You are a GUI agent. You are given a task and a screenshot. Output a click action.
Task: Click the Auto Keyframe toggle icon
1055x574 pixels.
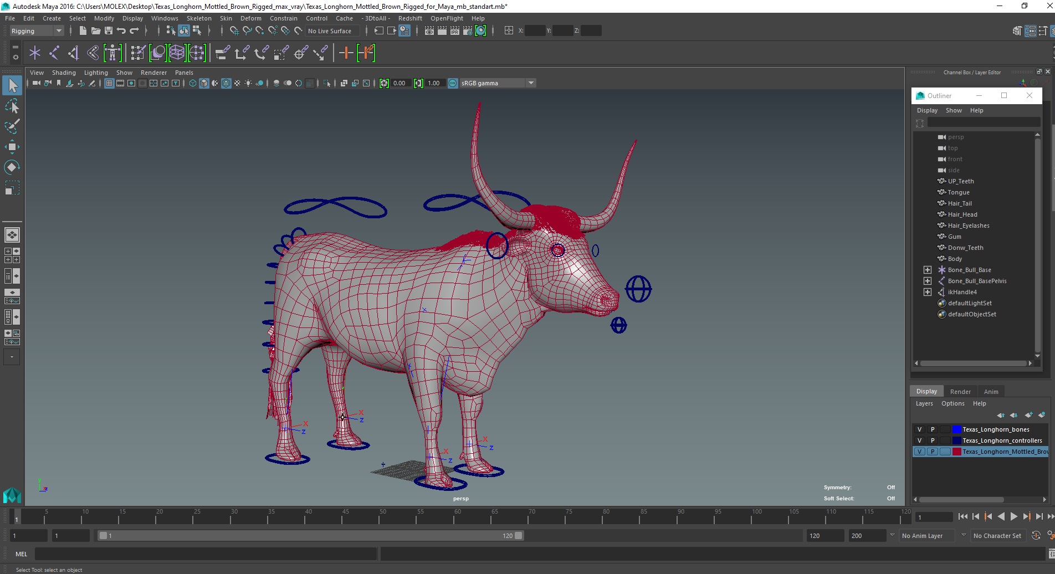(1036, 536)
